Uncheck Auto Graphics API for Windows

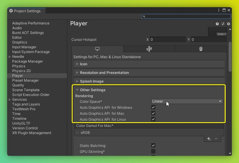(x=153, y=108)
